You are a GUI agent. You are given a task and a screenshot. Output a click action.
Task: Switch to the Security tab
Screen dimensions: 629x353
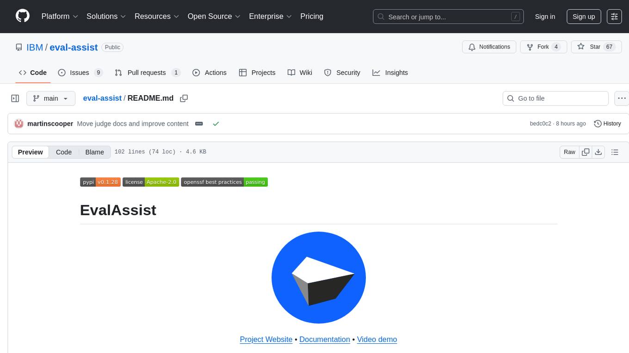tap(342, 73)
